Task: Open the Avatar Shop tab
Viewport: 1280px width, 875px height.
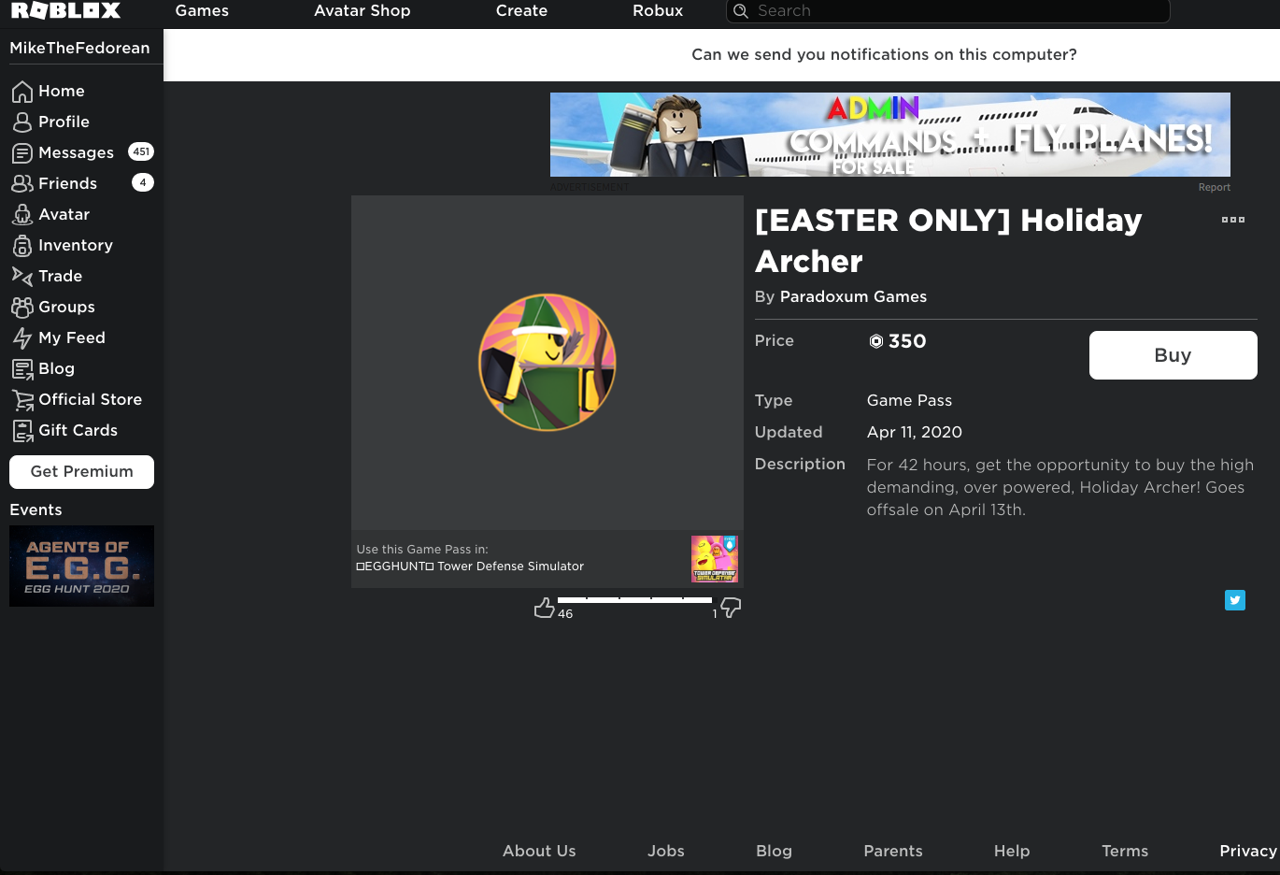Action: pos(363,10)
